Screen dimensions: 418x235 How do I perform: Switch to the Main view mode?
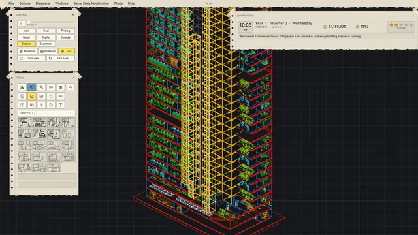(26, 31)
